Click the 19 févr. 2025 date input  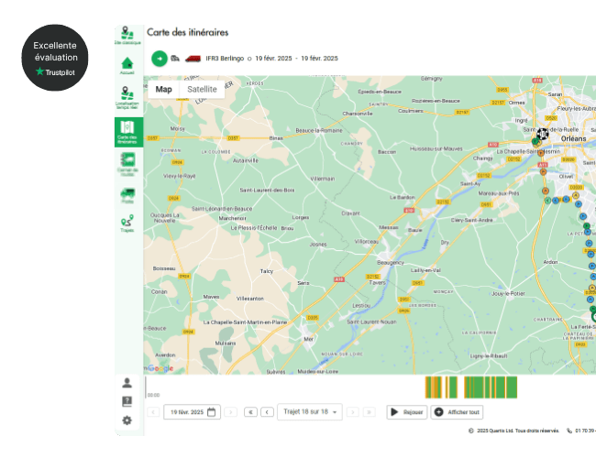point(192,412)
